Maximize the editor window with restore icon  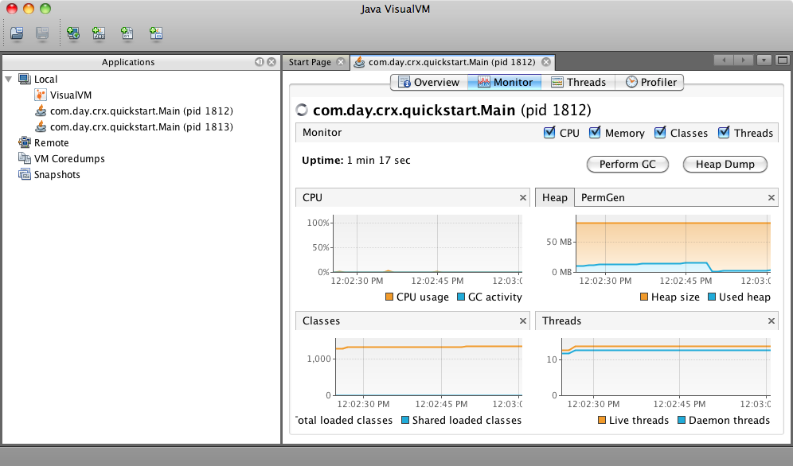point(783,60)
